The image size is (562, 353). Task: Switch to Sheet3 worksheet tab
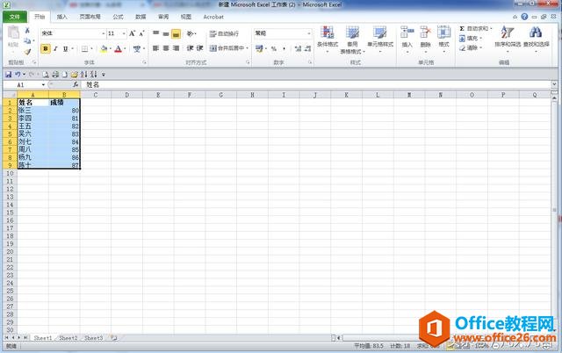94,338
